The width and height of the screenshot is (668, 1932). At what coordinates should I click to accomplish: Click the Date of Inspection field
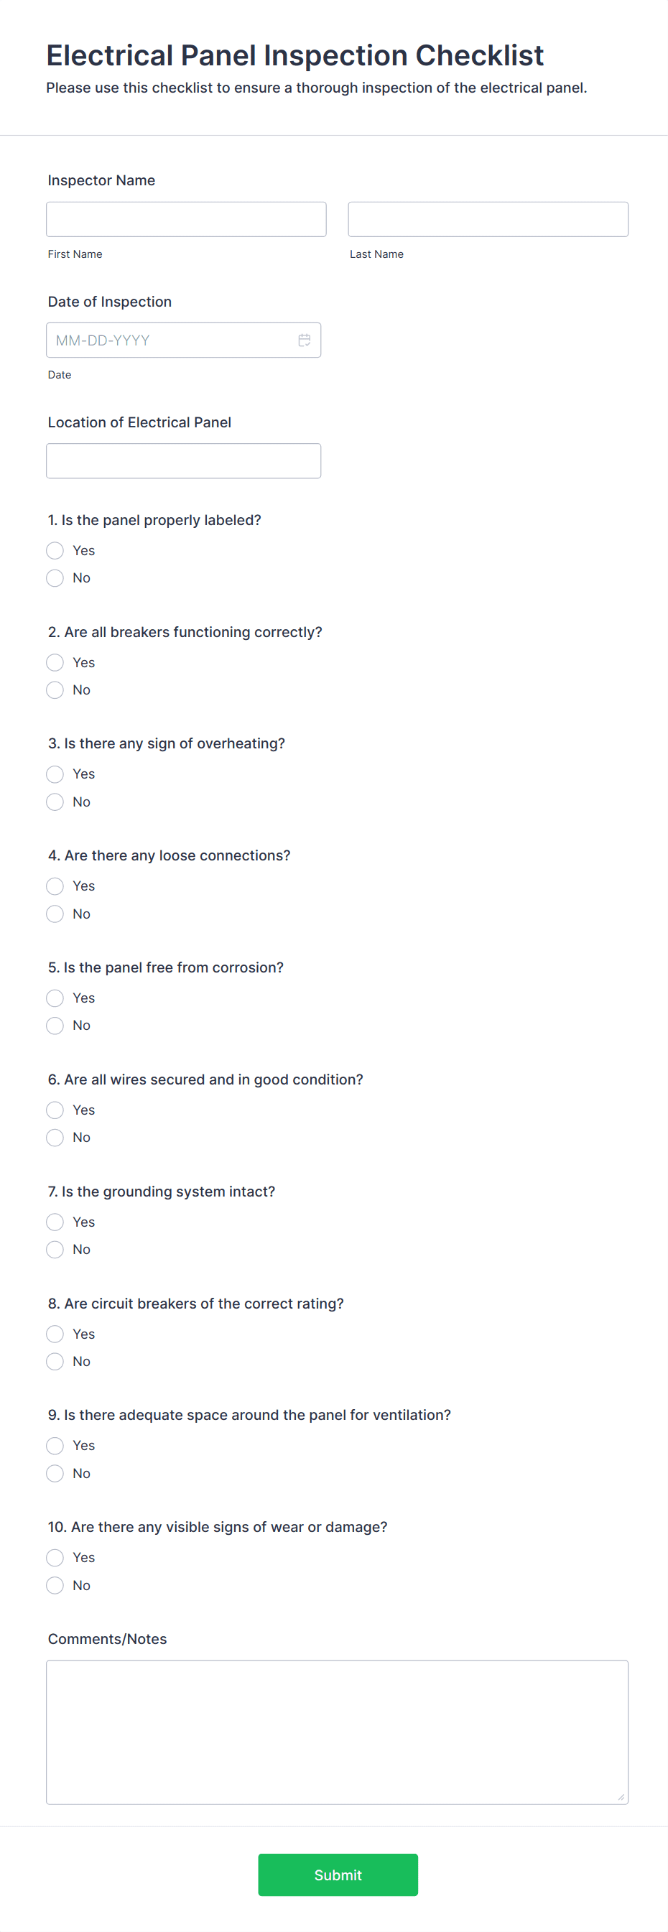(x=172, y=340)
